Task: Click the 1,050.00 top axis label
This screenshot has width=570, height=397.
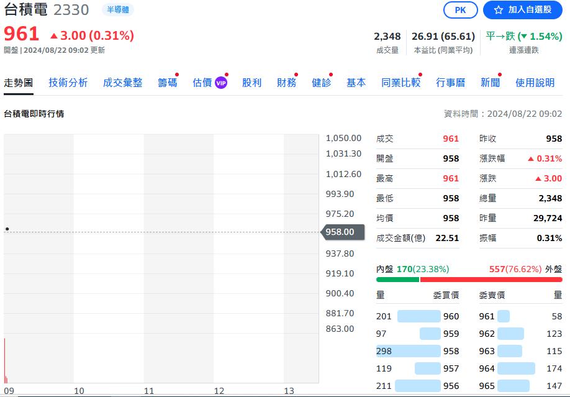Action: click(x=343, y=139)
